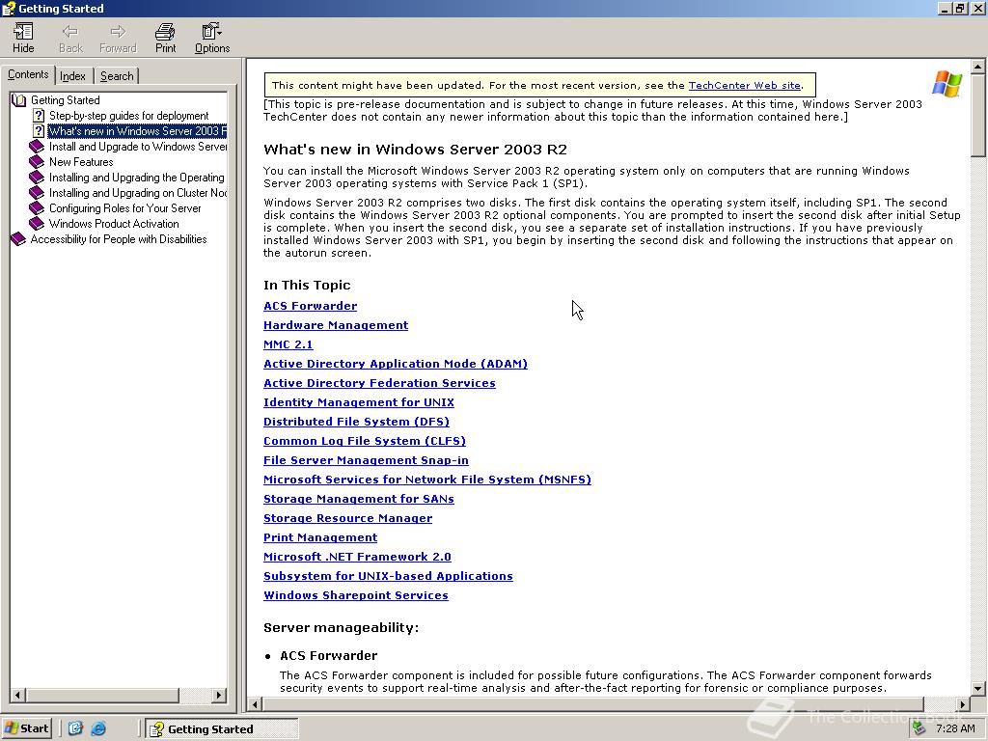Collapse the Getting Started open book icon
Image resolution: width=988 pixels, height=741 pixels.
coord(19,100)
